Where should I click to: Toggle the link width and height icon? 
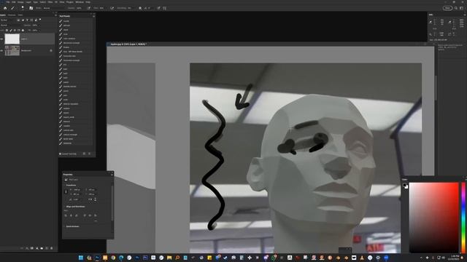tap(66, 192)
